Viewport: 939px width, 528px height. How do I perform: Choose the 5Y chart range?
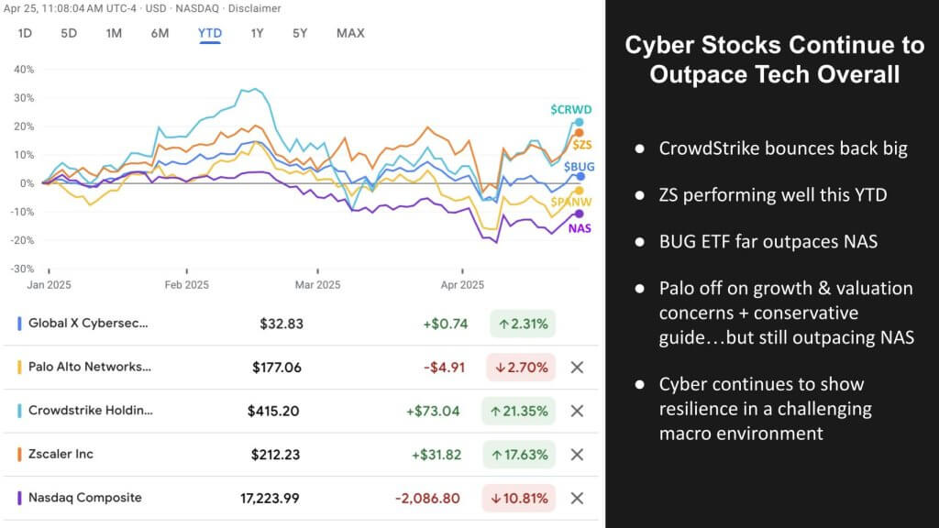[x=300, y=33]
